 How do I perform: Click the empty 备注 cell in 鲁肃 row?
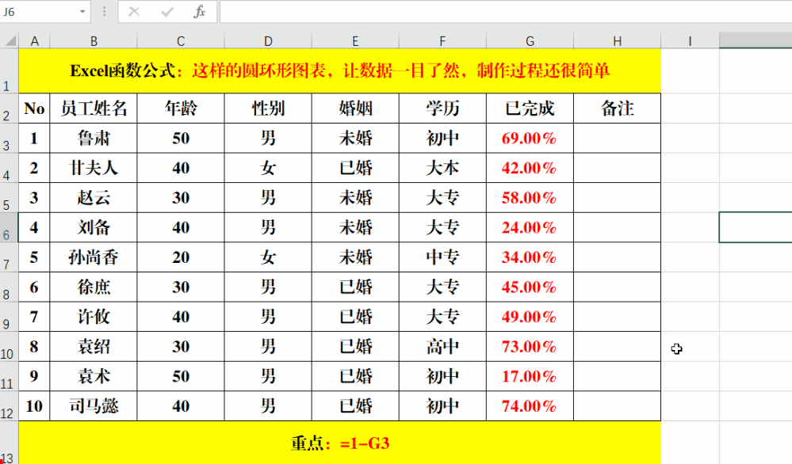coord(618,139)
